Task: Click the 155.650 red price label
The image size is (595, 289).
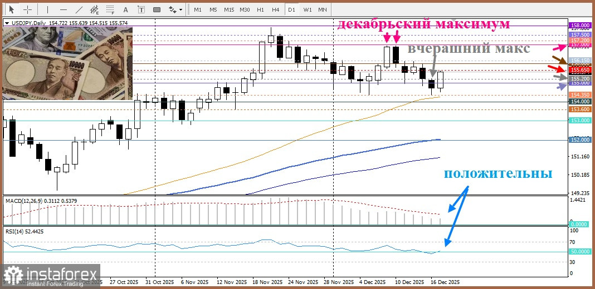Action: point(580,70)
